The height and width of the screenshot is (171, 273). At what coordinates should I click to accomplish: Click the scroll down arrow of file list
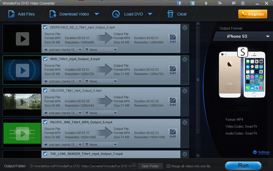(x=198, y=155)
